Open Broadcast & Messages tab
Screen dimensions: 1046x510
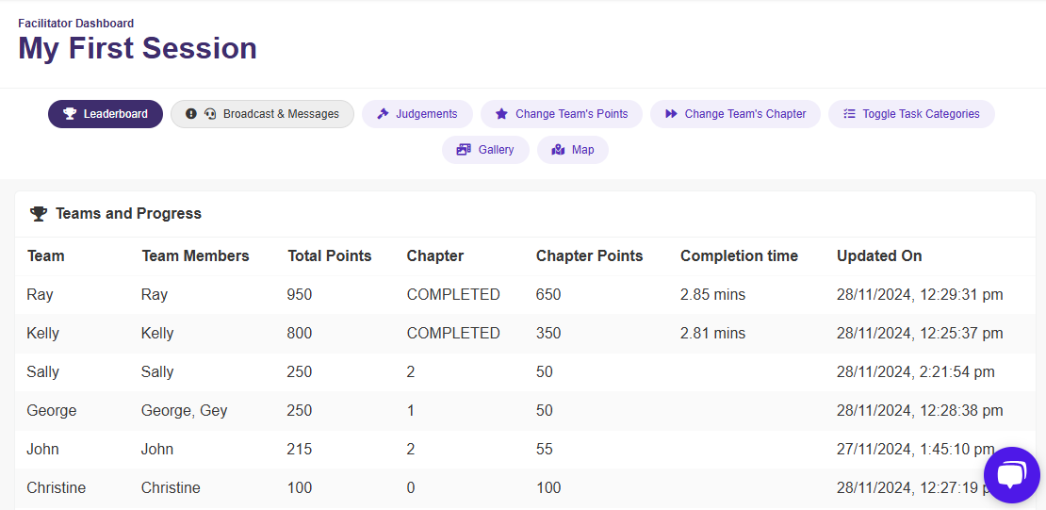(262, 114)
